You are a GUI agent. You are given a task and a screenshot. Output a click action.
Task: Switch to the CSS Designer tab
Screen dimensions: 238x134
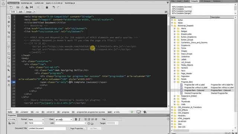click(205, 1)
